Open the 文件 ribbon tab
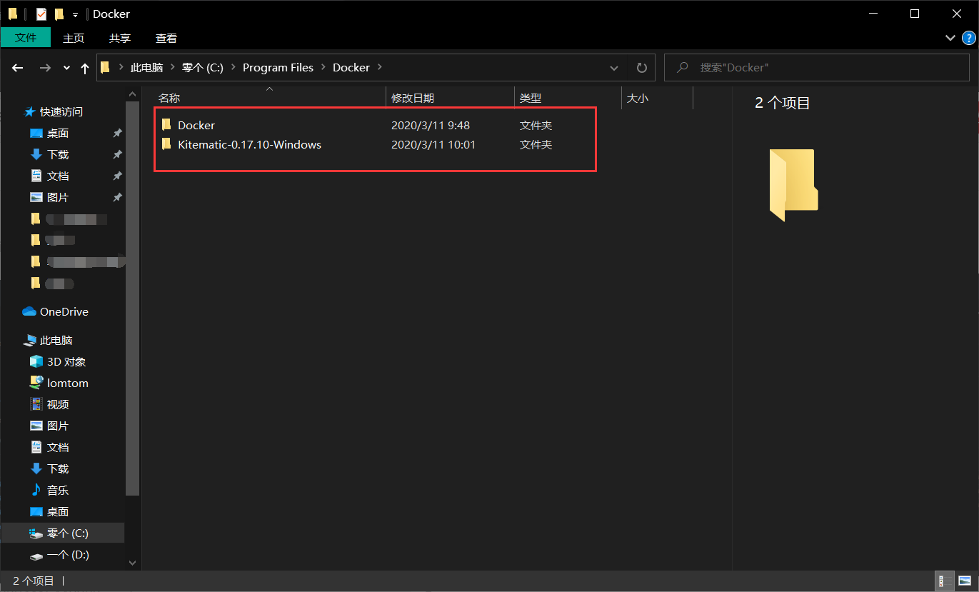The image size is (979, 592). 26,38
